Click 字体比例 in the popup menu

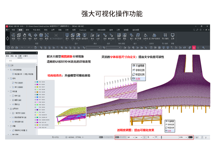[x=138, y=70]
